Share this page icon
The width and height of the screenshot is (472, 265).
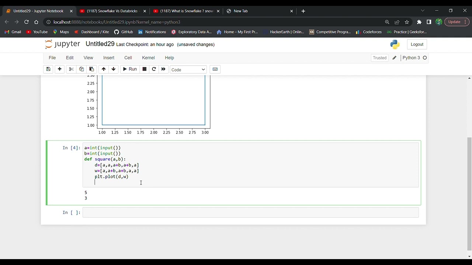(x=397, y=22)
